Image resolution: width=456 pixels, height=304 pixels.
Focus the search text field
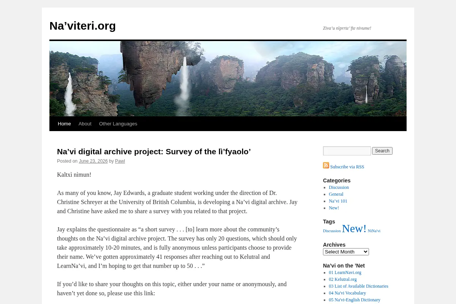347,151
